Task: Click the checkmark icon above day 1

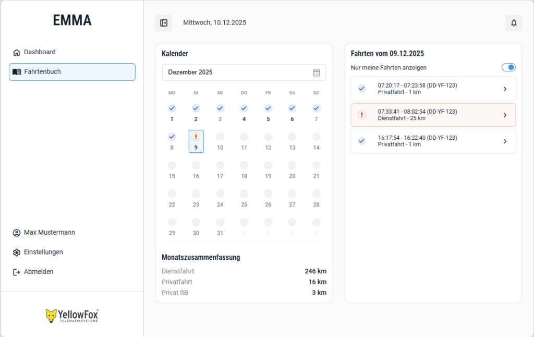Action: pos(172,108)
